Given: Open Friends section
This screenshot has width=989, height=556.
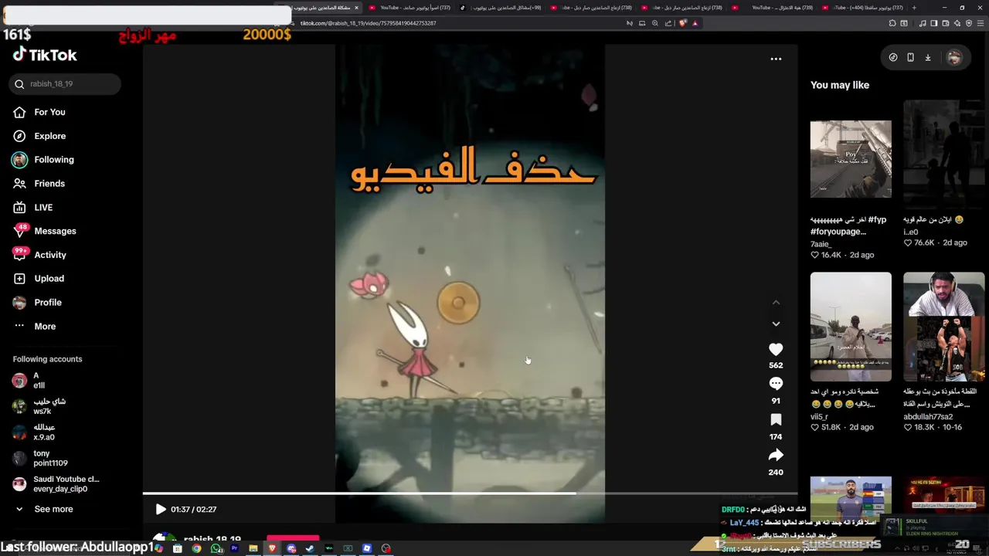Looking at the screenshot, I should coord(49,184).
